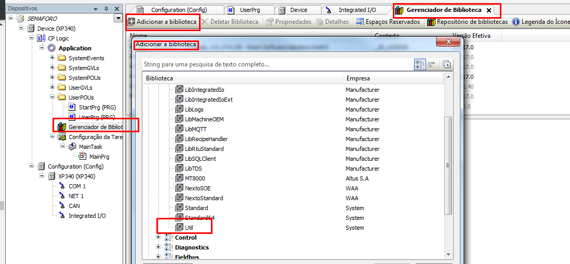Click the MT8000 library icon
This screenshot has width=570, height=264.
(180, 178)
